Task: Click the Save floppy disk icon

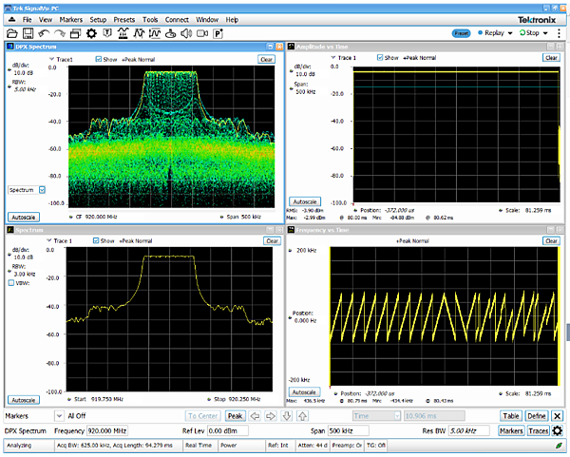Action: (28, 33)
